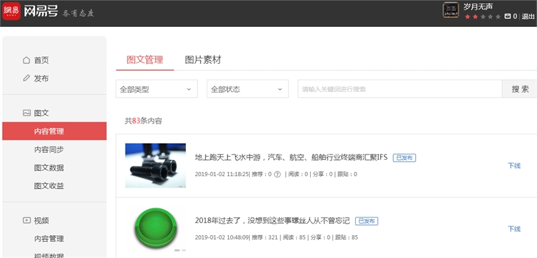Switch to the 图文管理 tab
The width and height of the screenshot is (537, 258).
click(x=145, y=60)
